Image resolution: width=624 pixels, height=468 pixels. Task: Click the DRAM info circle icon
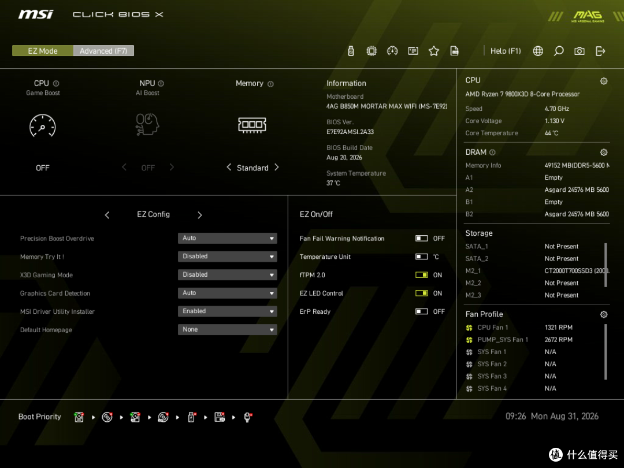pos(492,153)
